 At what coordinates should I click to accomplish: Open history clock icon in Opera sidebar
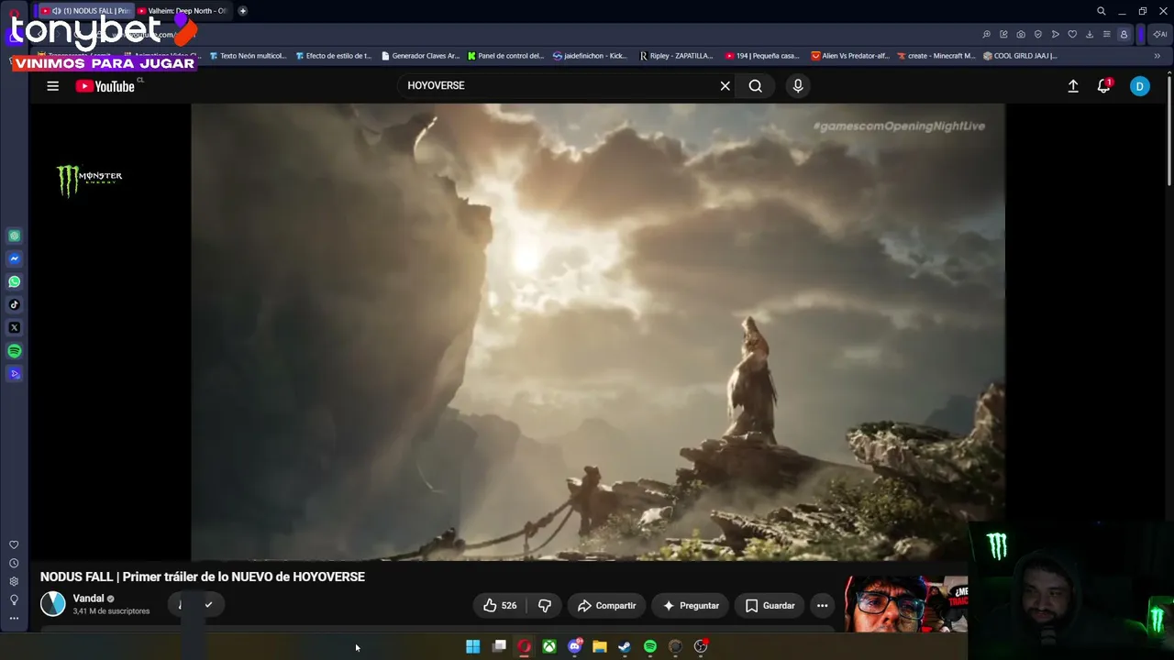click(14, 564)
